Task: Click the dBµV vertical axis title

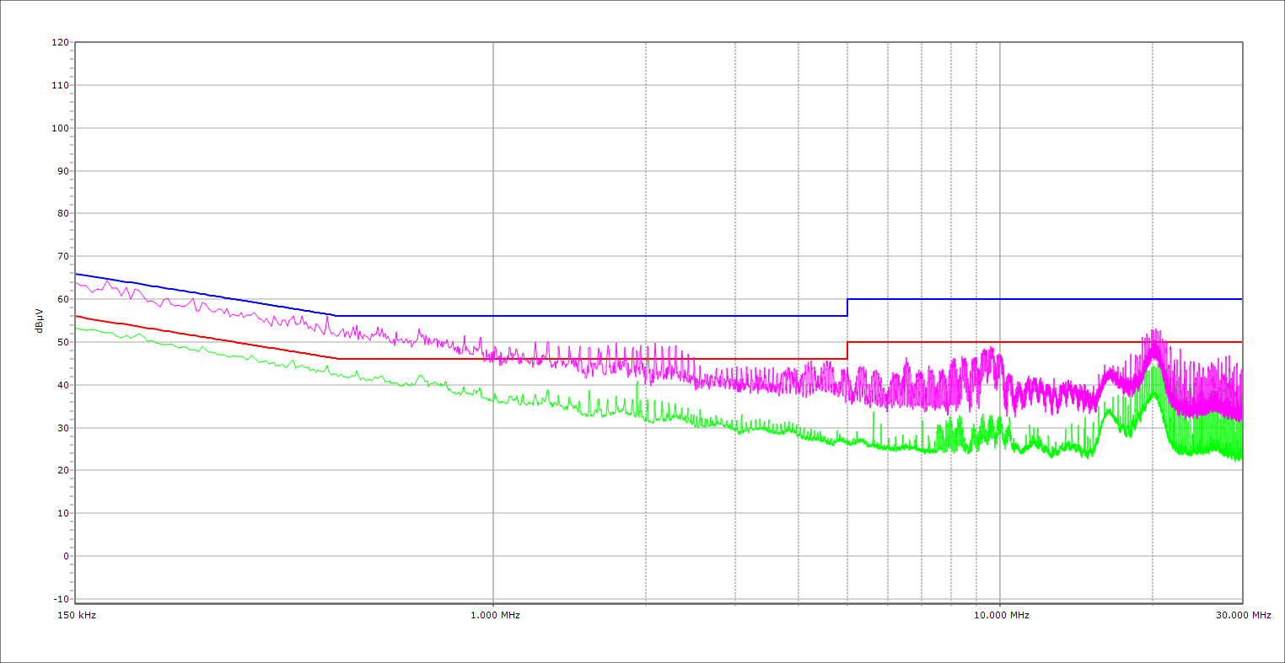Action: click(39, 320)
